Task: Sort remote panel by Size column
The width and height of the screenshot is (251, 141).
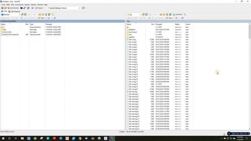Action: click(x=150, y=24)
